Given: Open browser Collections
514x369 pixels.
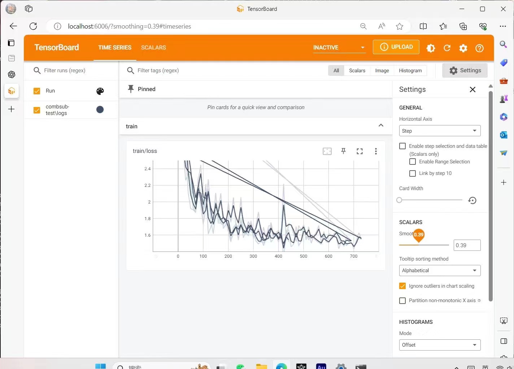Looking at the screenshot, I should 463,26.
